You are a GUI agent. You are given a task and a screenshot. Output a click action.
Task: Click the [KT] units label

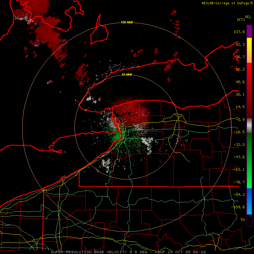pos(241,19)
